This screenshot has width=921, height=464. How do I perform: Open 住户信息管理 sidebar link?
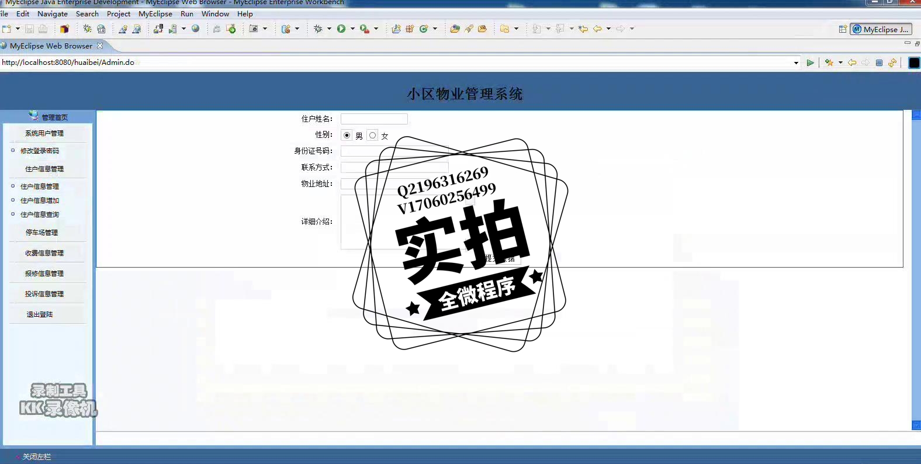40,186
